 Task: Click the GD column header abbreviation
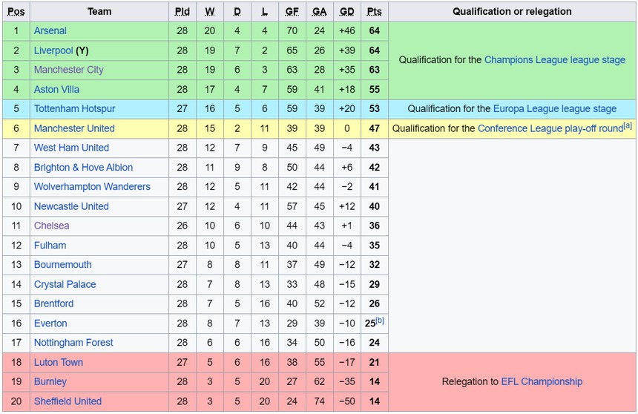point(346,12)
